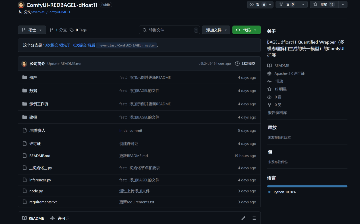Star the repository with star button
Image resolution: width=360 pixels, height=224 pixels.
click(324, 4)
